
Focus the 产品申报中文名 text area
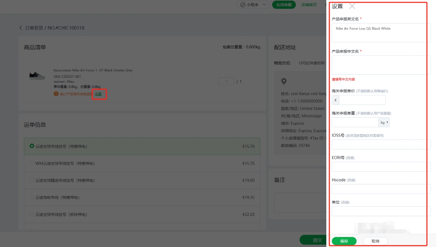(x=381, y=65)
